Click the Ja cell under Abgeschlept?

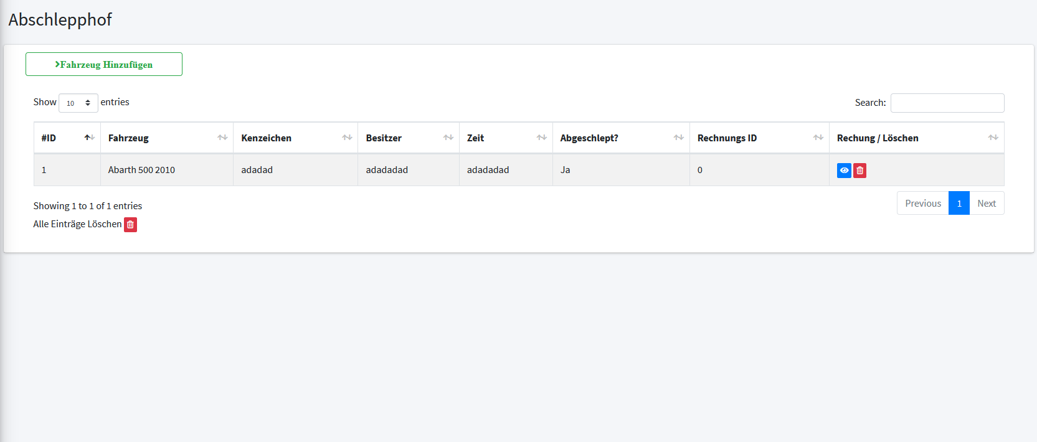coord(565,170)
